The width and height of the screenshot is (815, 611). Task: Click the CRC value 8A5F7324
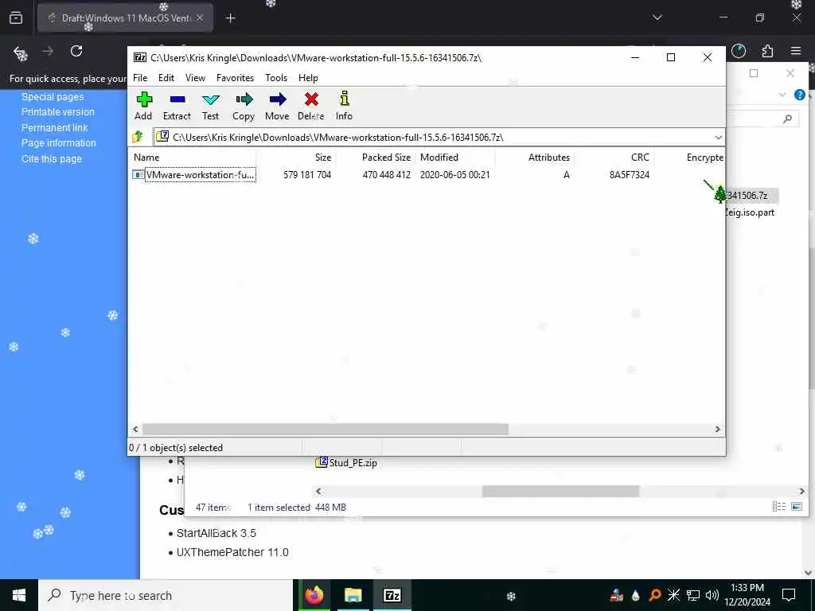[x=630, y=175]
